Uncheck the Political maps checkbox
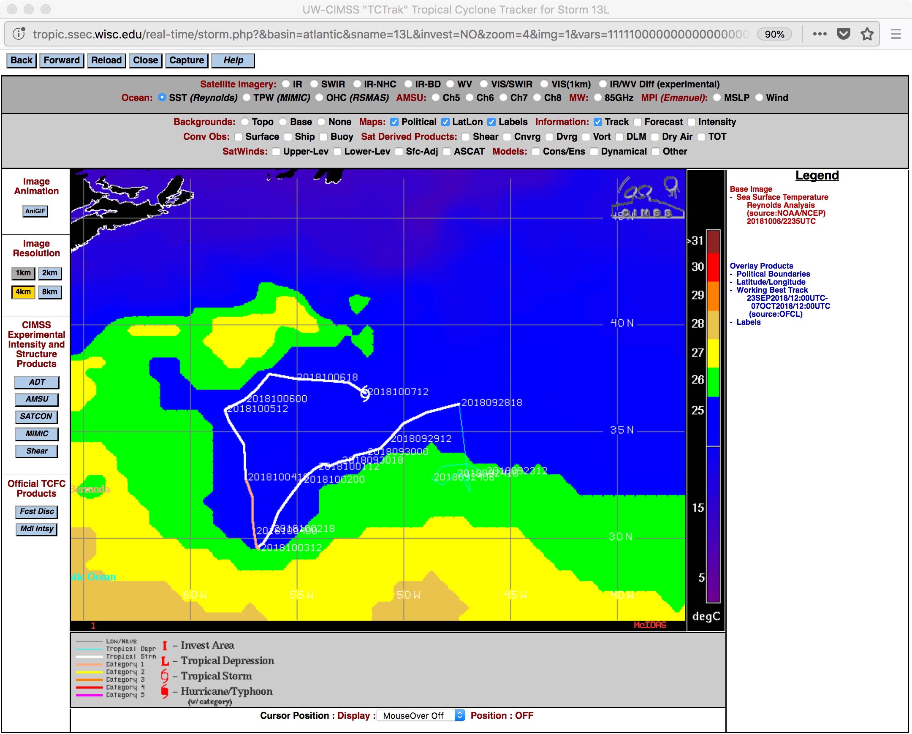Viewport: 912px width, 734px height. coord(394,122)
